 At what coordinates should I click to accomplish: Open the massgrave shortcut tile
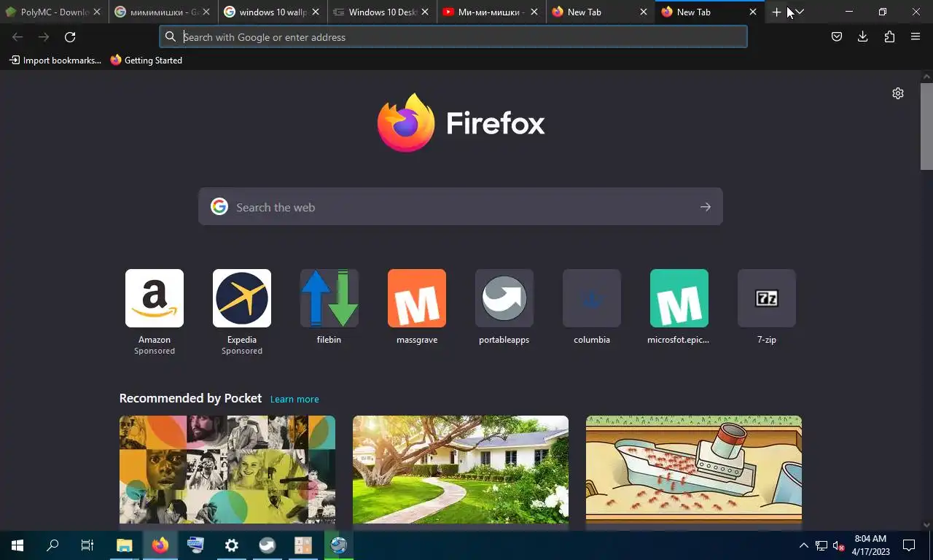coord(417,298)
